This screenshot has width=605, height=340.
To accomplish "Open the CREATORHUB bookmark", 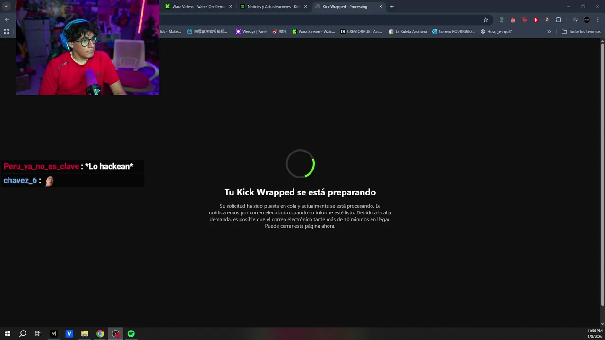I will coord(362,32).
